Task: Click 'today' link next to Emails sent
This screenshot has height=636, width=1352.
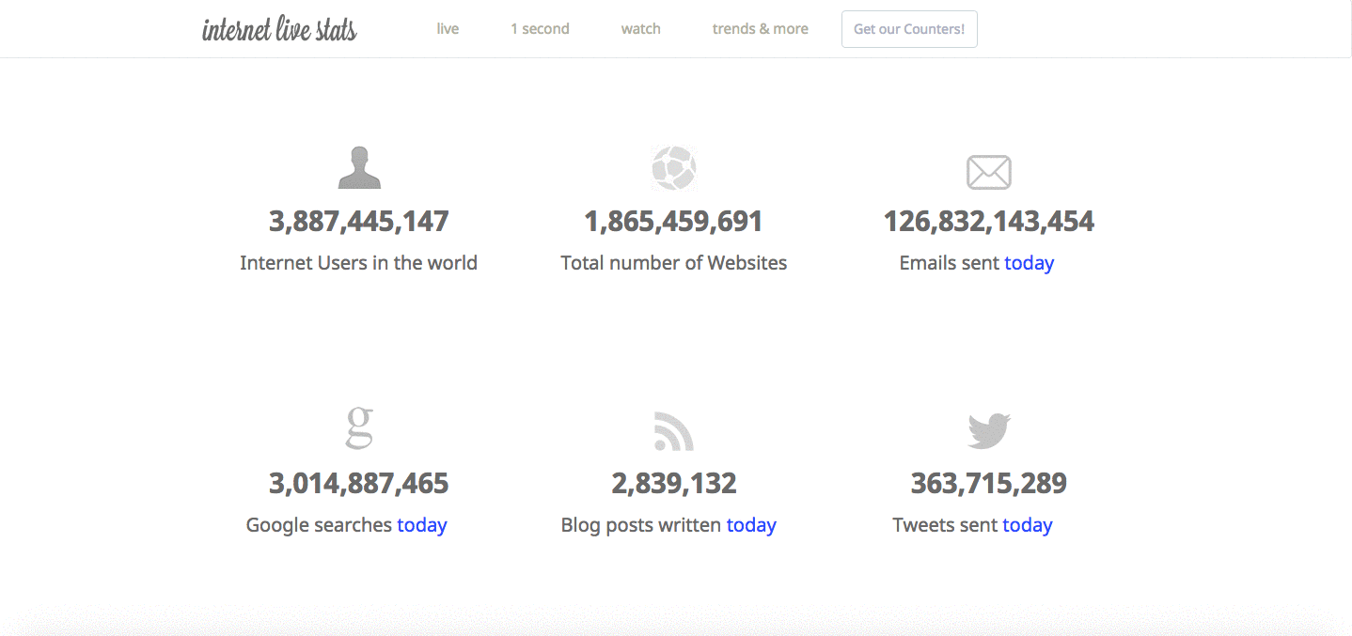Action: (x=1029, y=263)
